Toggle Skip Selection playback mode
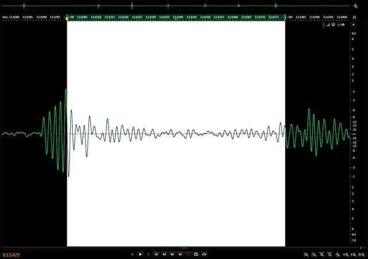Viewport: 368px width, 259px height. (x=204, y=254)
